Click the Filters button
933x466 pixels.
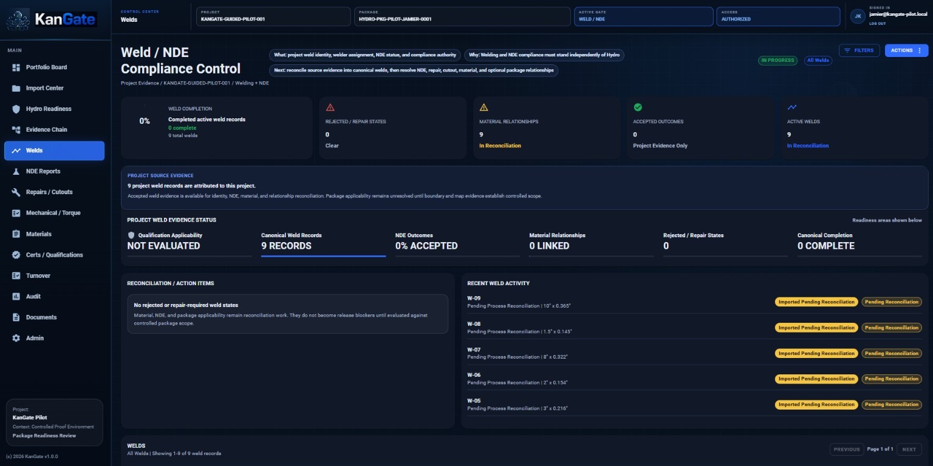pos(859,50)
